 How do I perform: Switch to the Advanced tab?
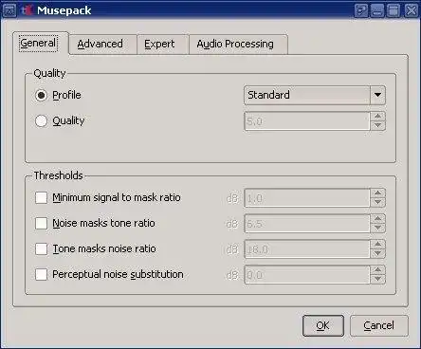pyautogui.click(x=102, y=45)
